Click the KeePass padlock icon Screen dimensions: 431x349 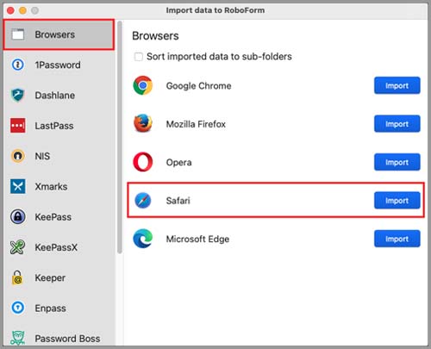coord(18,216)
